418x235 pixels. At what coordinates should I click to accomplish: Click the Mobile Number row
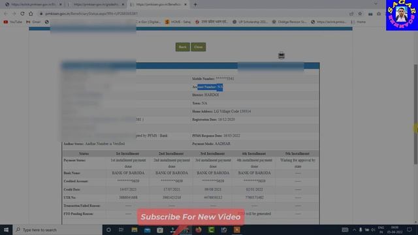213,78
